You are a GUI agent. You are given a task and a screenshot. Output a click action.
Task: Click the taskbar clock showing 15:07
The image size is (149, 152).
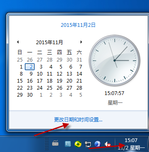(x=131, y=140)
